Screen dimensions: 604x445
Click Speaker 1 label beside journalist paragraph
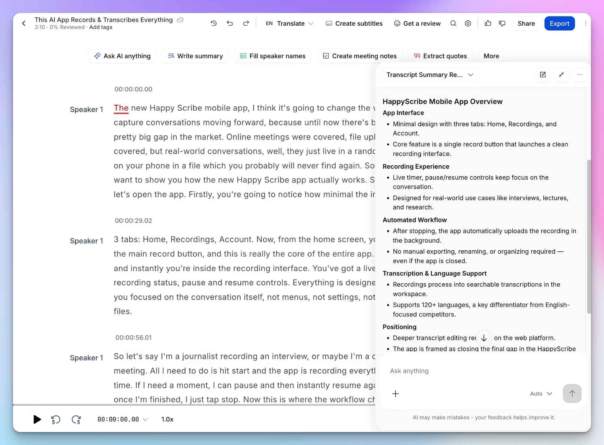click(86, 358)
